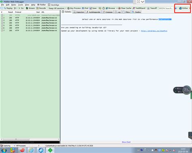Click the Remove sessions X icon
192x153 pixels.
(15, 8)
